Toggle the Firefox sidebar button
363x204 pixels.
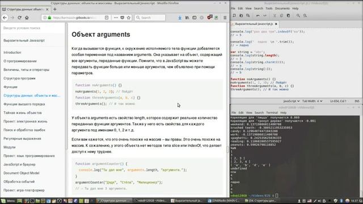[x=194, y=18]
